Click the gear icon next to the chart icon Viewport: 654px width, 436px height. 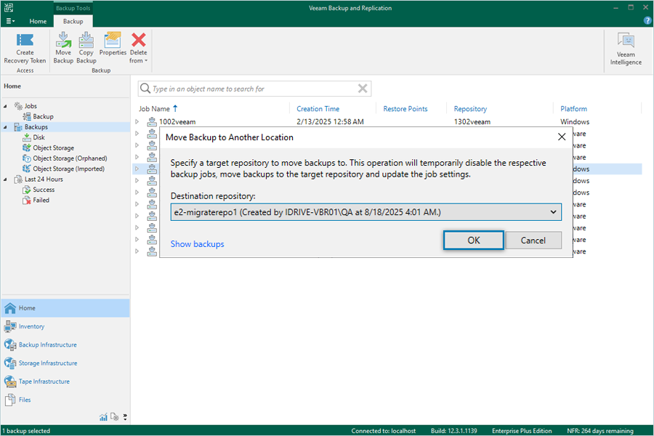(x=115, y=417)
